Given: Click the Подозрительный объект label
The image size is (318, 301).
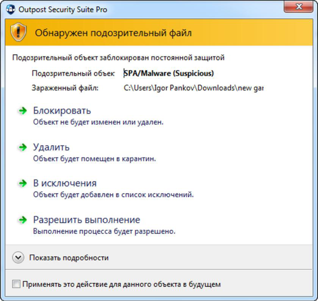Looking at the screenshot, I should (73, 73).
